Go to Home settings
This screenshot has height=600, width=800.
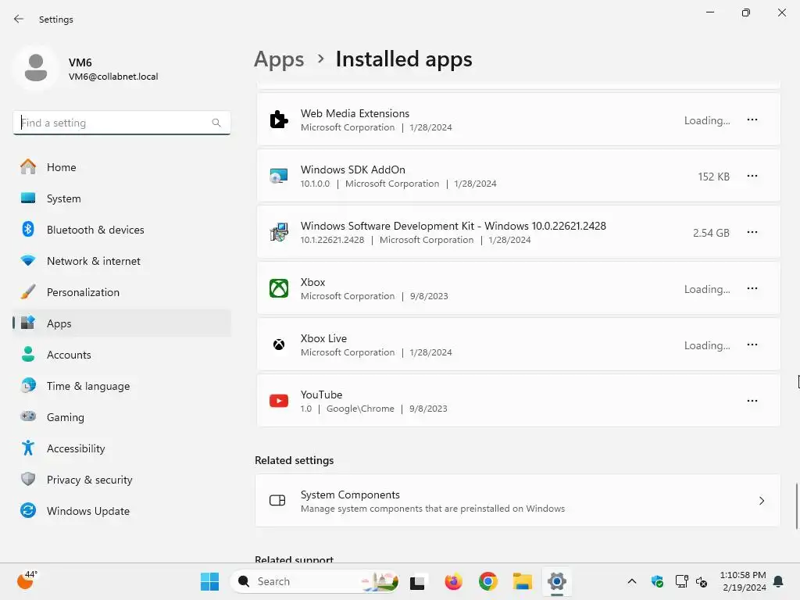coord(121,167)
